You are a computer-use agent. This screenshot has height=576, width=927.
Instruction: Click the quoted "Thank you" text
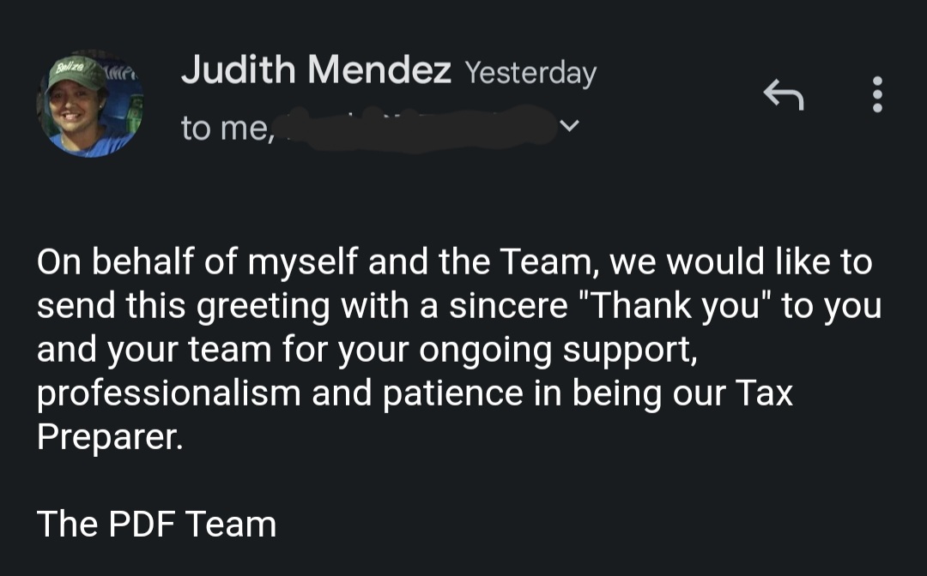tap(674, 306)
